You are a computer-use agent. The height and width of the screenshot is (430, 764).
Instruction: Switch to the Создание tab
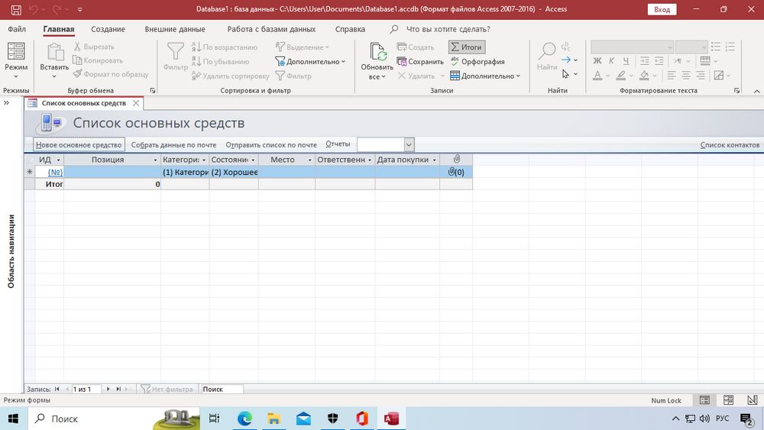click(x=108, y=29)
